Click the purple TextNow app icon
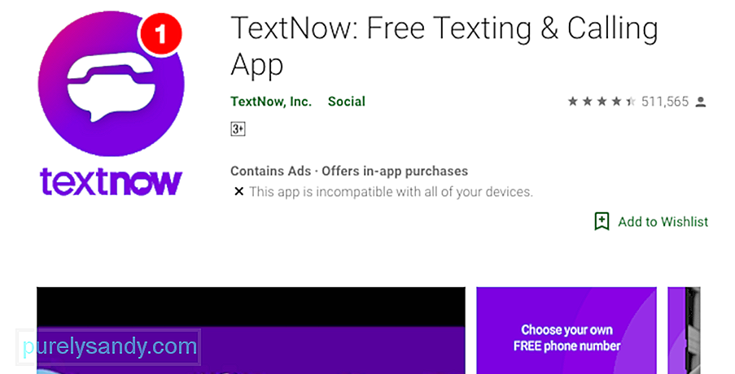Image resolution: width=735 pixels, height=374 pixels. click(x=111, y=85)
